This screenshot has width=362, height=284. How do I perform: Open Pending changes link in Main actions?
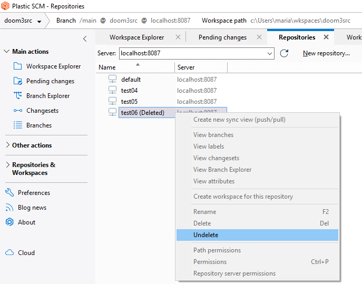[x=50, y=81]
